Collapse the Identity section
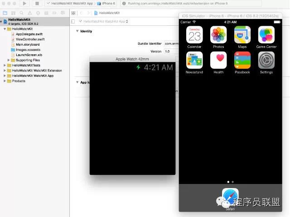The width and height of the screenshot is (290, 217). [77, 31]
